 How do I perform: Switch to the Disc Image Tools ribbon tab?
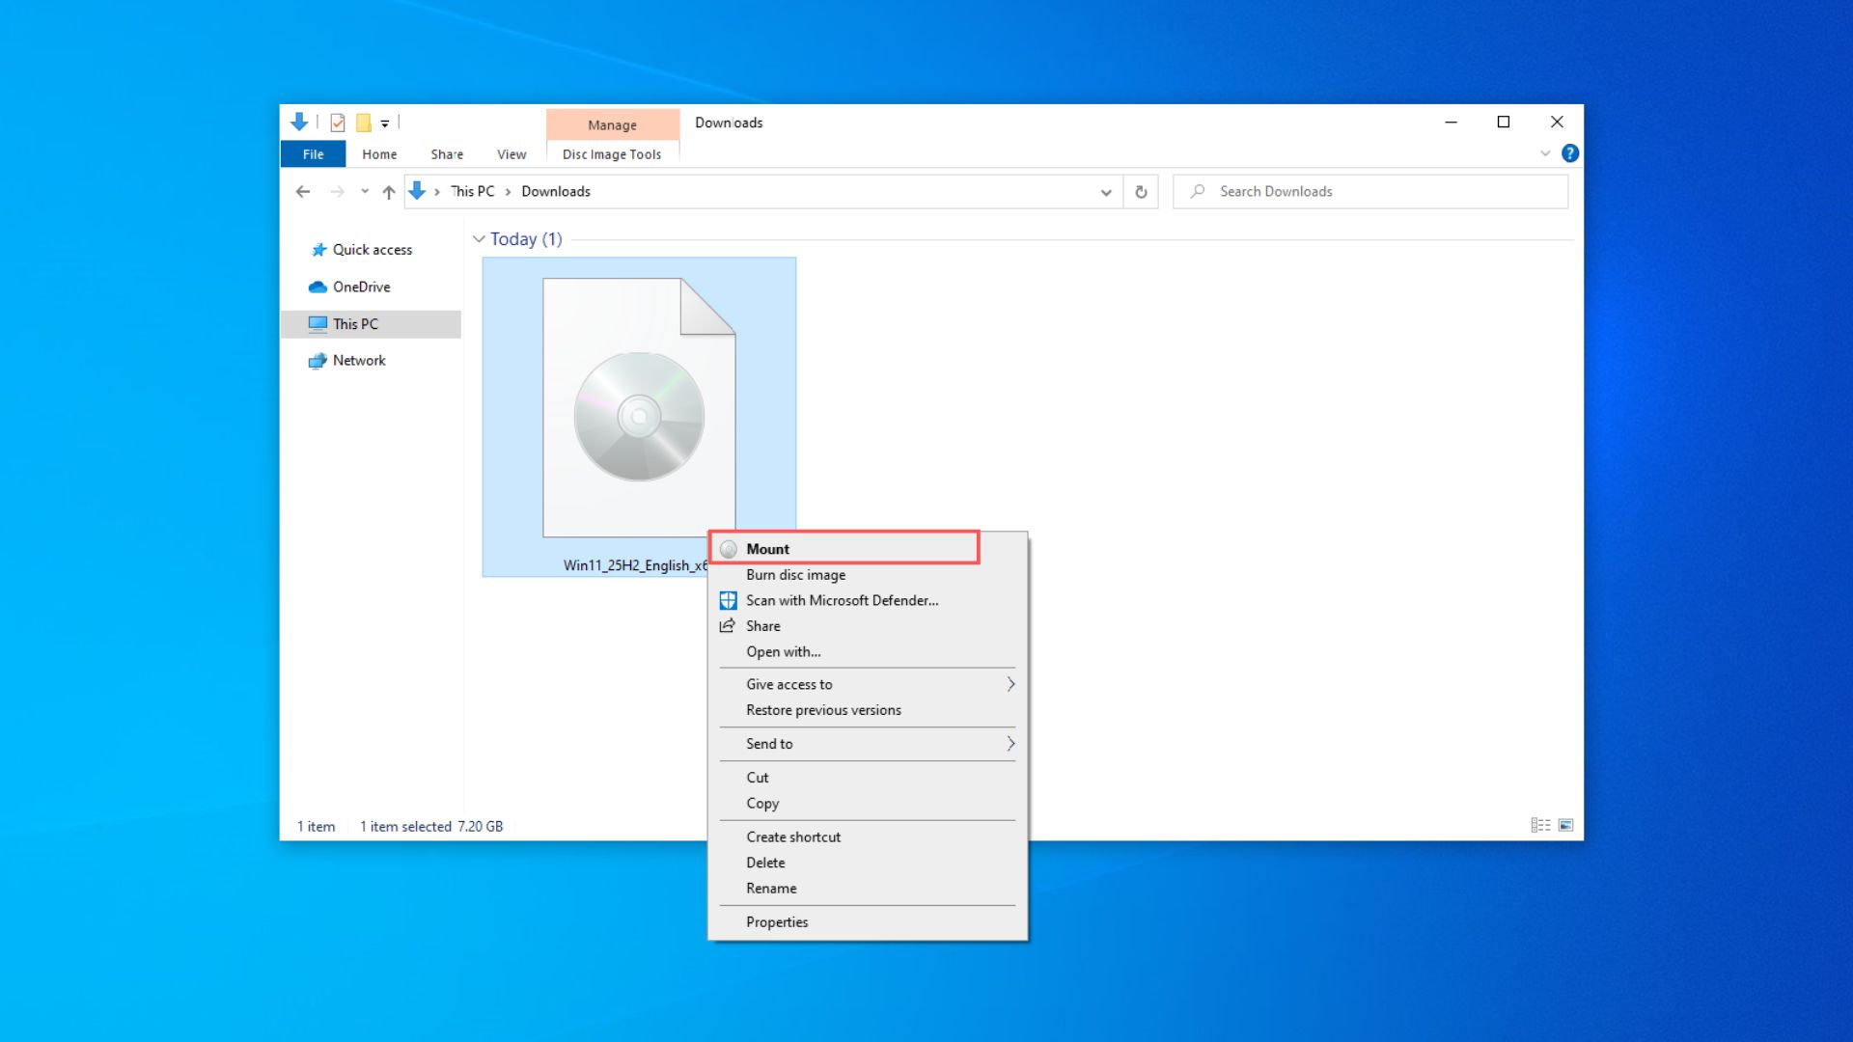[612, 153]
